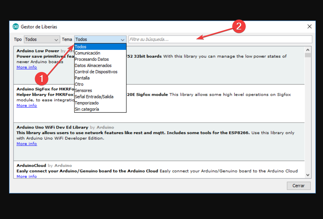The height and width of the screenshot is (219, 323).
Task: Click the scrollbar up arrow
Action: (308, 50)
